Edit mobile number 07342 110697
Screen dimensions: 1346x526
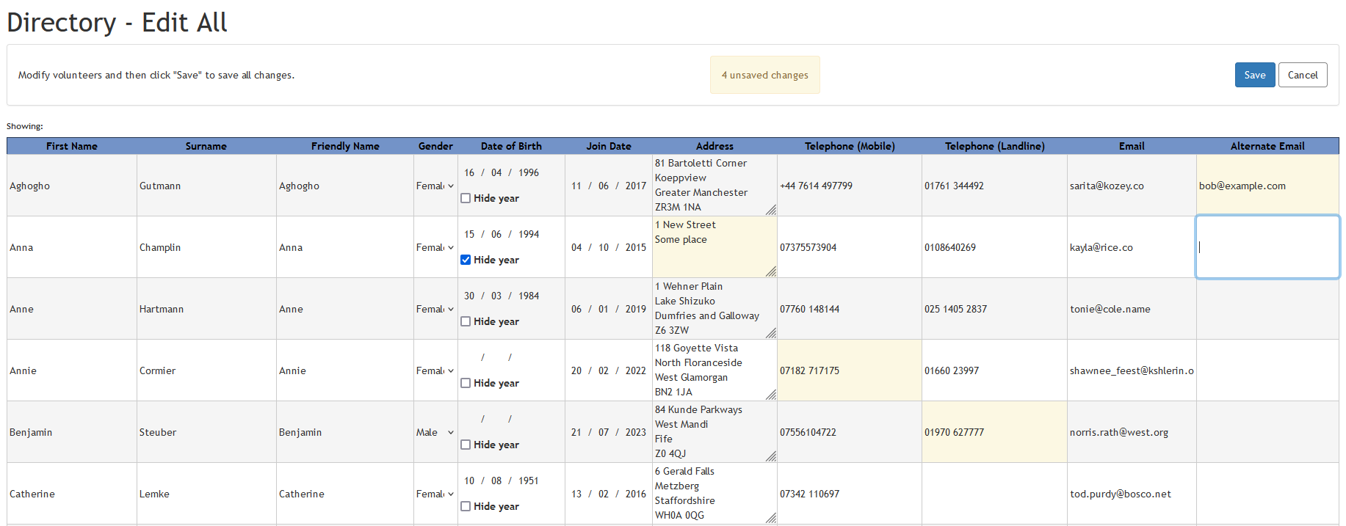point(850,494)
